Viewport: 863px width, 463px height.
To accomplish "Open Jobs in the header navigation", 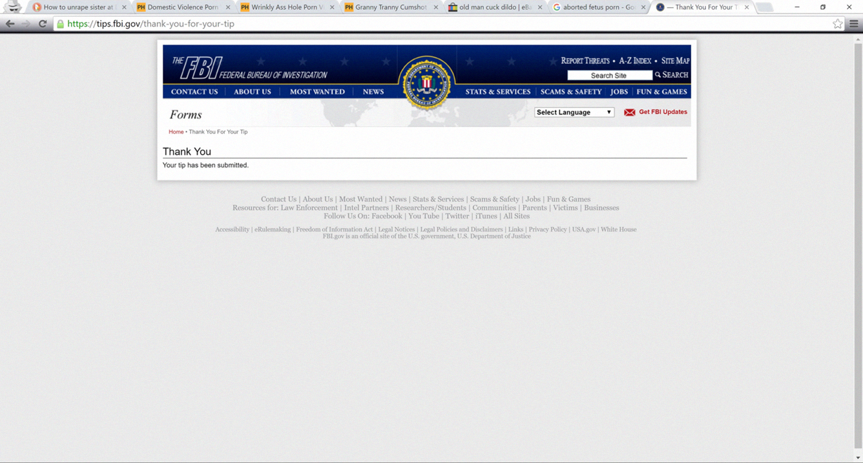I will (x=619, y=92).
